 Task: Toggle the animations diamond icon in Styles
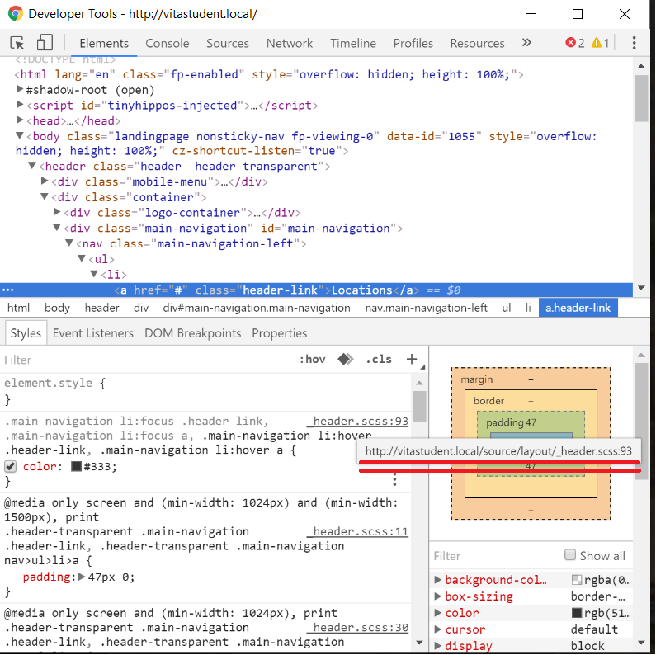pyautogui.click(x=345, y=359)
